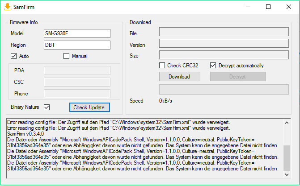Image resolution: width=300 pixels, height=186 pixels.
Task: Enable Check CRC32 option
Action: point(162,66)
